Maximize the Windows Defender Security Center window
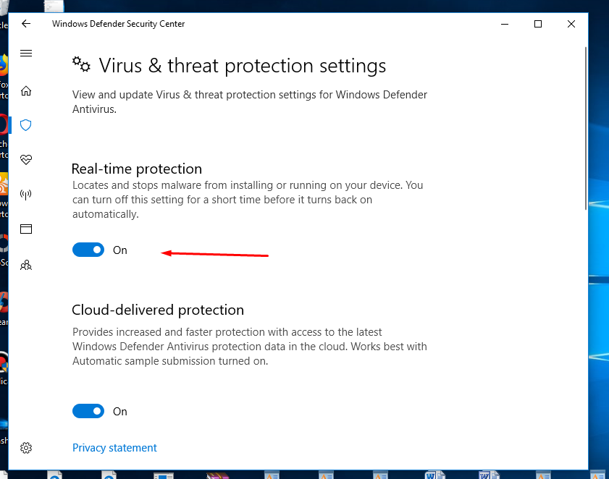The width and height of the screenshot is (609, 479). (x=538, y=24)
